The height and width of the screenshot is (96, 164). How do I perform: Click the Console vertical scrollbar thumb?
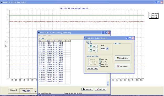point(108,82)
